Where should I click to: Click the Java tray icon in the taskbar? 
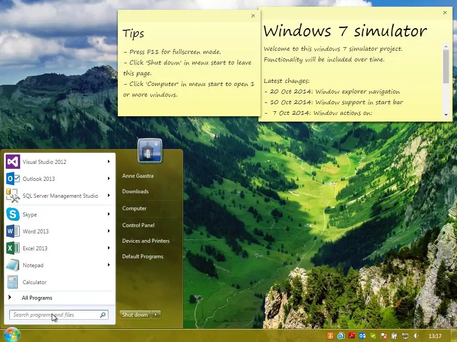[x=330, y=336]
